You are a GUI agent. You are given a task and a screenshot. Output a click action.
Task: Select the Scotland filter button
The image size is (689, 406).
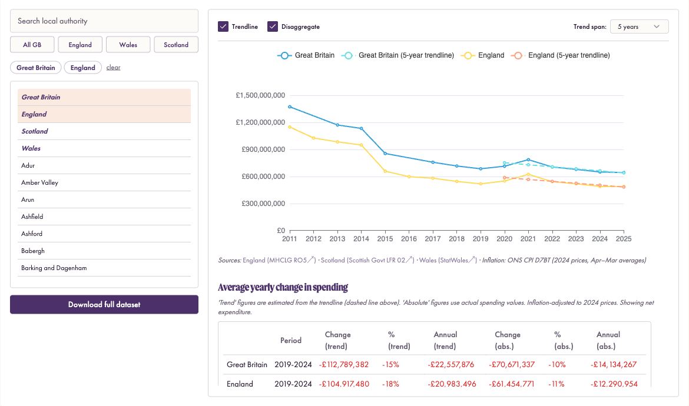pos(176,45)
